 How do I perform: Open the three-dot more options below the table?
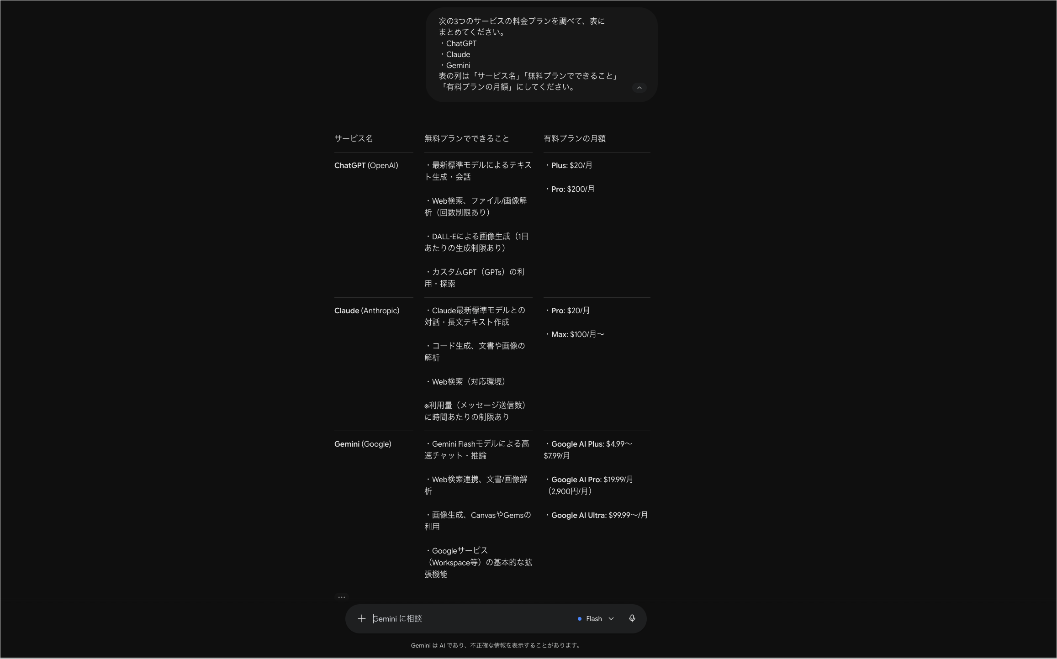[342, 597]
